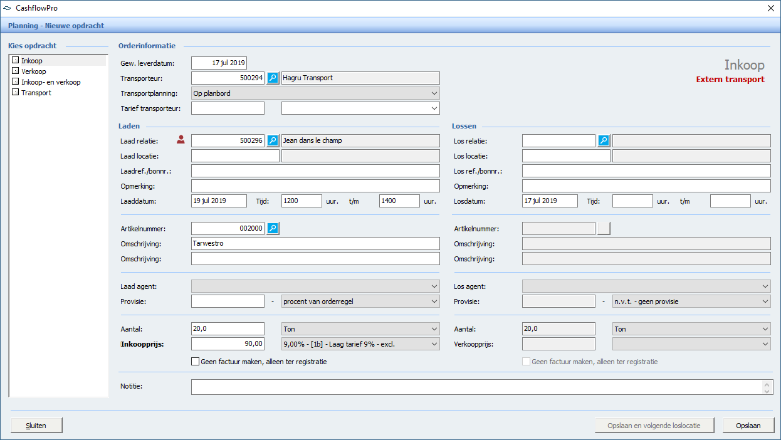Viewport: 781px width, 440px height.
Task: Click the down arrow of the Notitie scrollbar
Action: pos(767,391)
